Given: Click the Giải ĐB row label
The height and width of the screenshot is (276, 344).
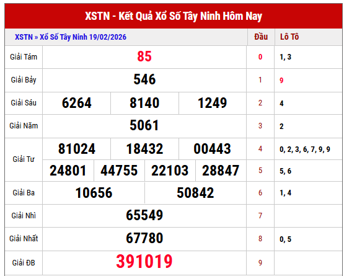Looking at the screenshot, I should [x=24, y=263].
